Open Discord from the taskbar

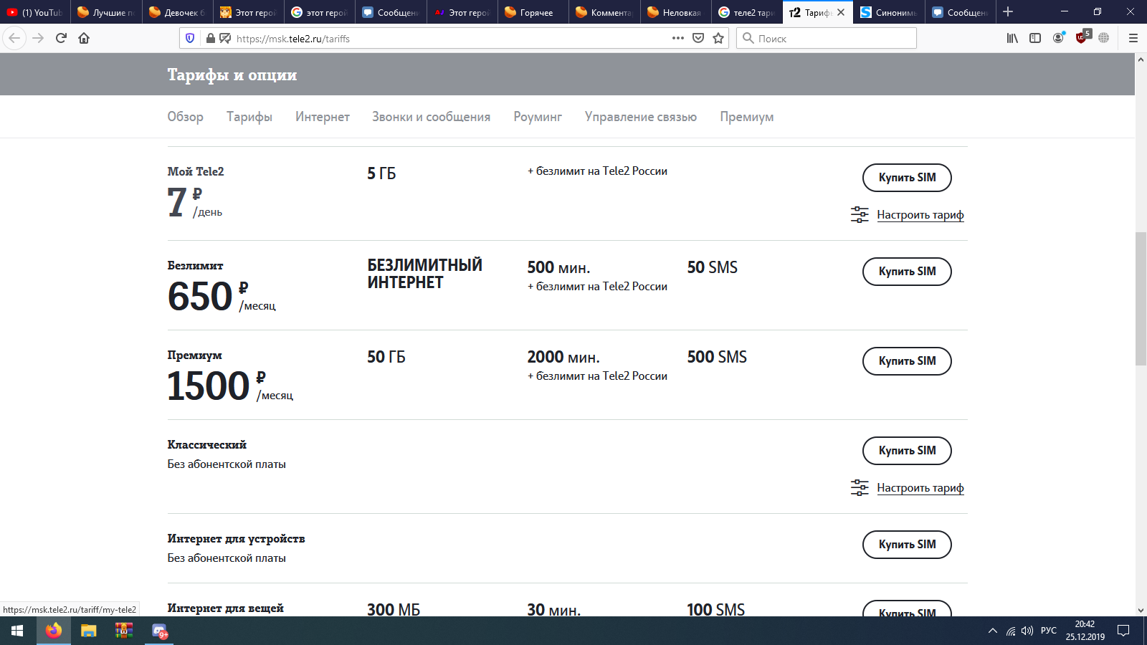160,631
